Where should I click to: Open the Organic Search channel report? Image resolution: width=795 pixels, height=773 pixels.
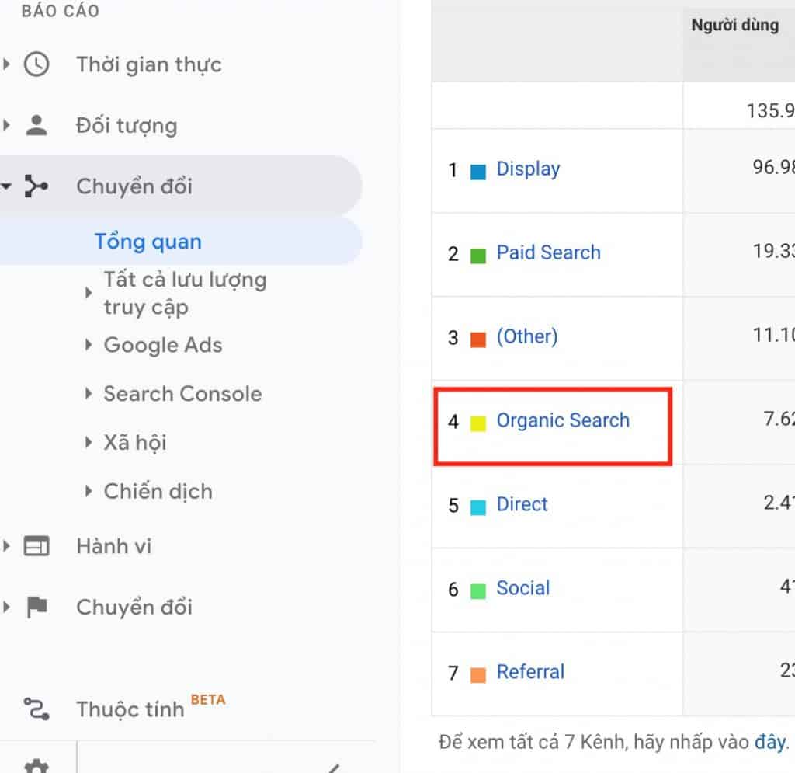[x=563, y=420]
